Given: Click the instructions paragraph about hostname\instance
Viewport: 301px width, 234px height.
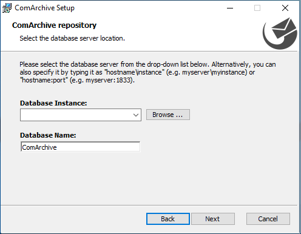Looking at the screenshot, I should tap(147, 72).
